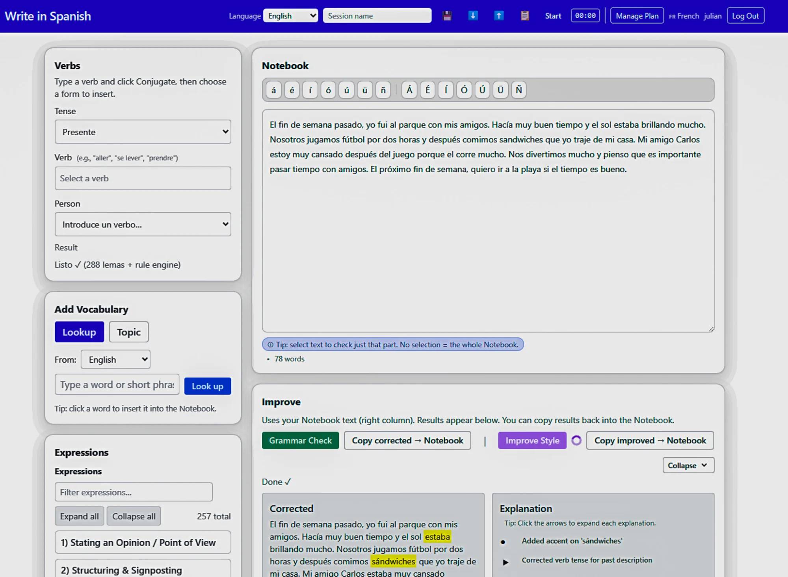This screenshot has width=788, height=577.
Task: Insert the á accented character
Action: click(273, 90)
